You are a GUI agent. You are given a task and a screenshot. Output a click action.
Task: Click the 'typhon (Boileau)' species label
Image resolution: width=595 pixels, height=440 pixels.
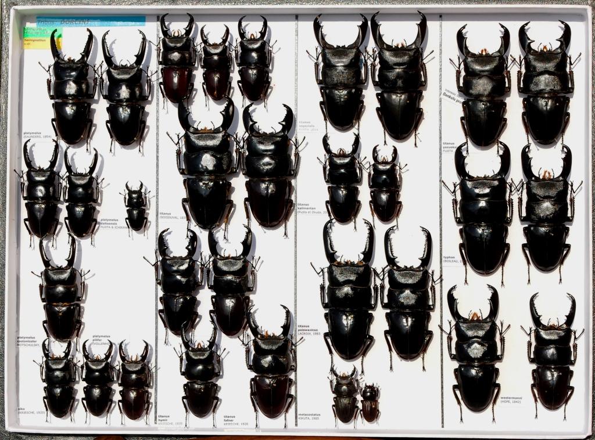[x=451, y=258]
